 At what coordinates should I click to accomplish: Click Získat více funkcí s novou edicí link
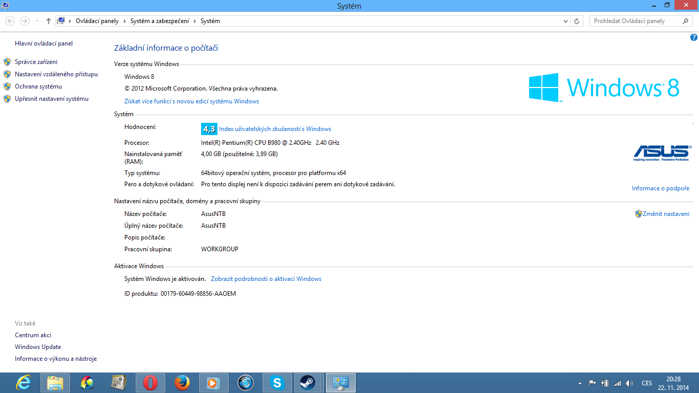pos(191,101)
